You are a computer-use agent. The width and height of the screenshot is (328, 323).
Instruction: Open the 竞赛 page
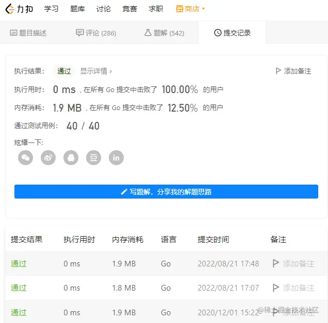tap(129, 9)
